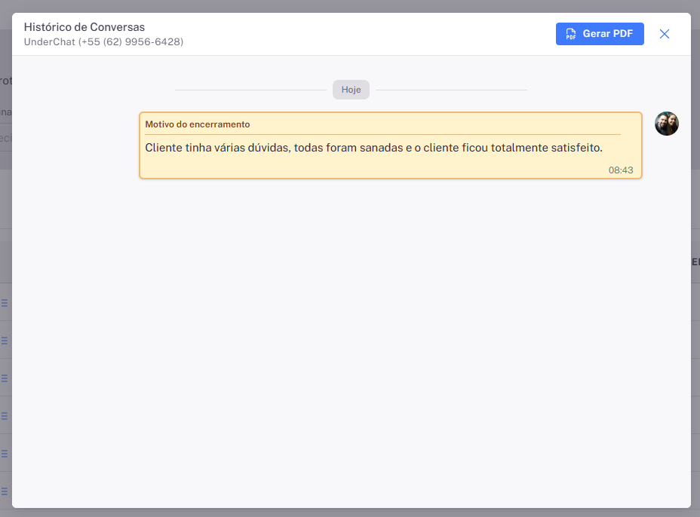The height and width of the screenshot is (517, 700).
Task: Select the Hoje date separator chip
Action: point(351,90)
